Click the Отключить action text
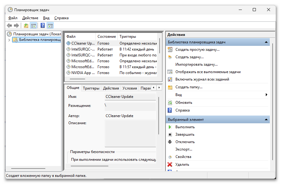Viewport: 281px width, 184px height. coord(185,142)
